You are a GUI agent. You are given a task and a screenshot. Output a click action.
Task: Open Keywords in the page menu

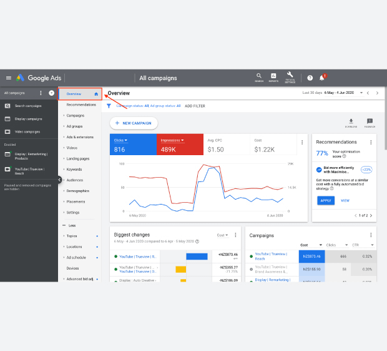click(x=74, y=169)
